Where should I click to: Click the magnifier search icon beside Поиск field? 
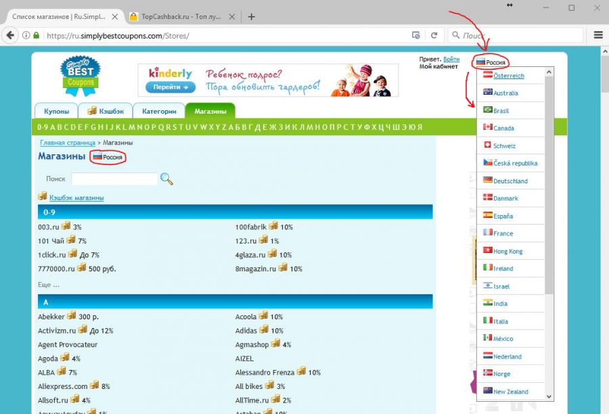[x=166, y=179]
